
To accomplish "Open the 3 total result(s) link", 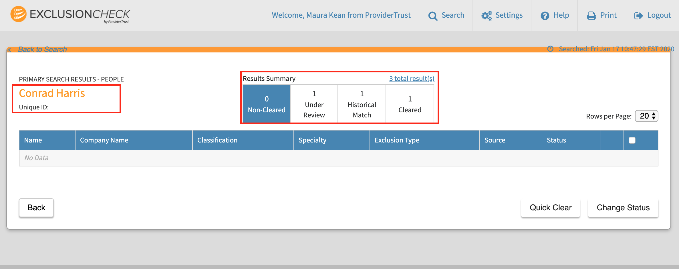I will click(412, 79).
